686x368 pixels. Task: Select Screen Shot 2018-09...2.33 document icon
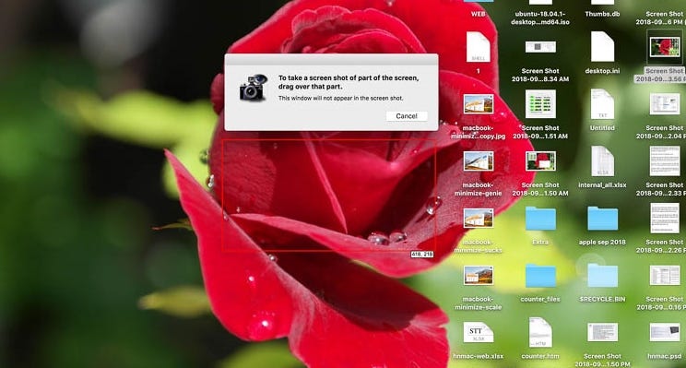coord(665,161)
